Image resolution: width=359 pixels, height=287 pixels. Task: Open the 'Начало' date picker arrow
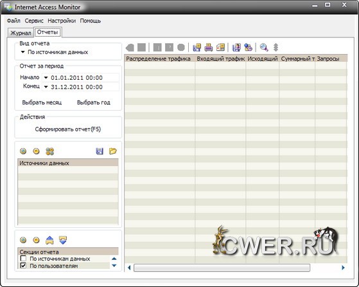point(46,78)
